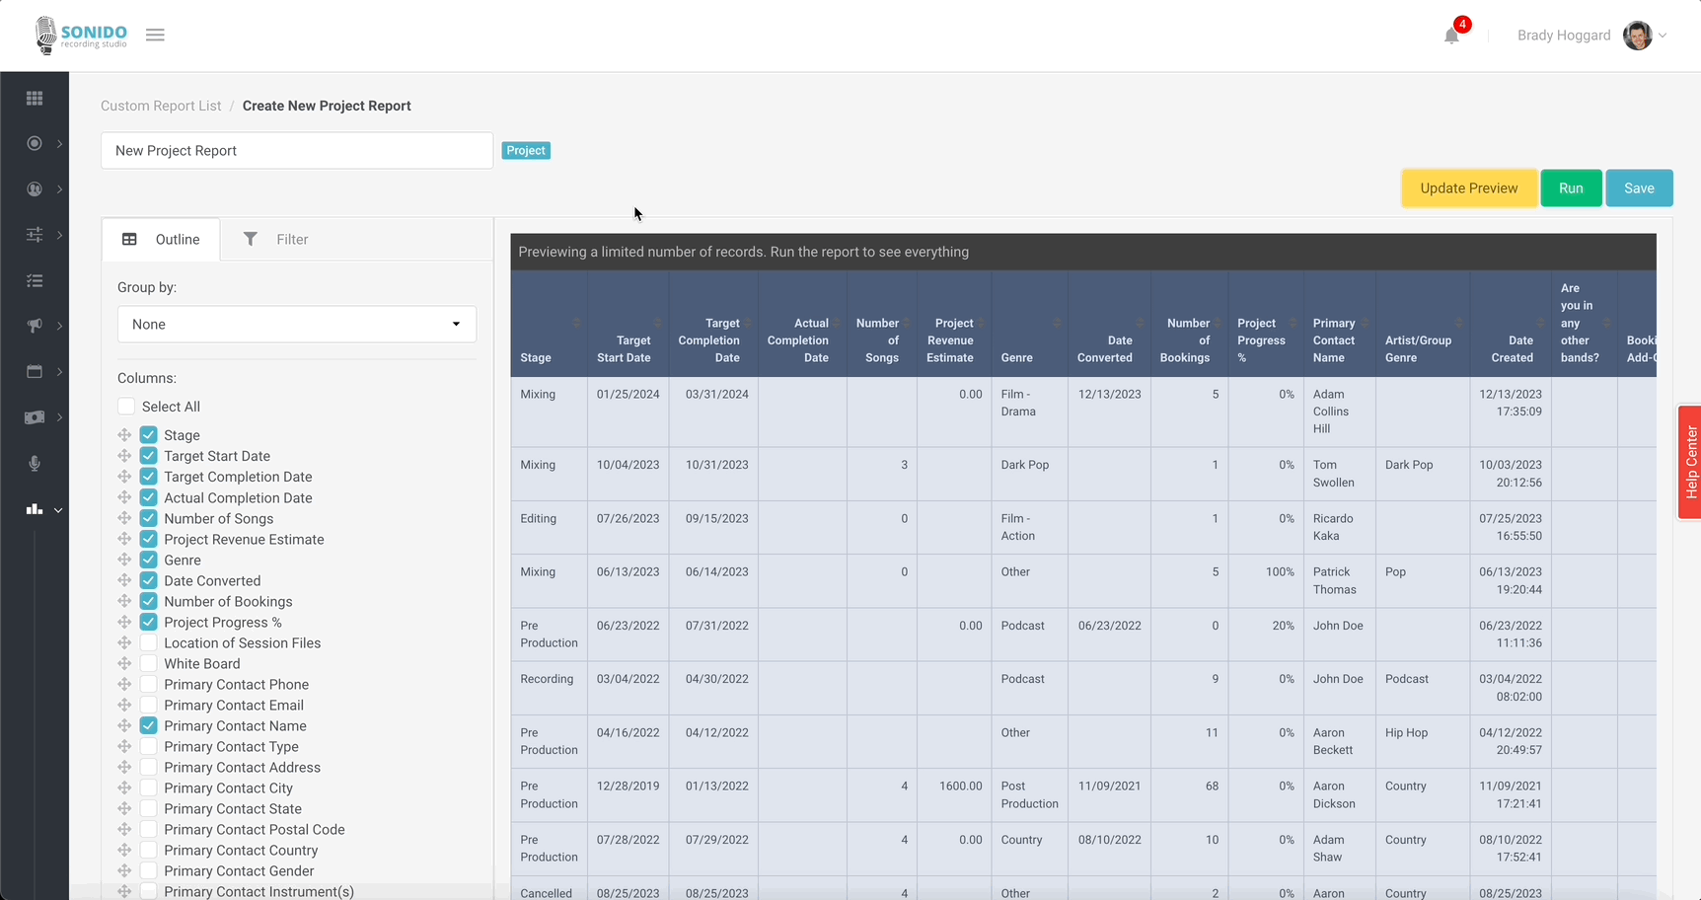Screen dimensions: 1701x900
Task: Enable the White Board column checkbox
Action: point(149,663)
